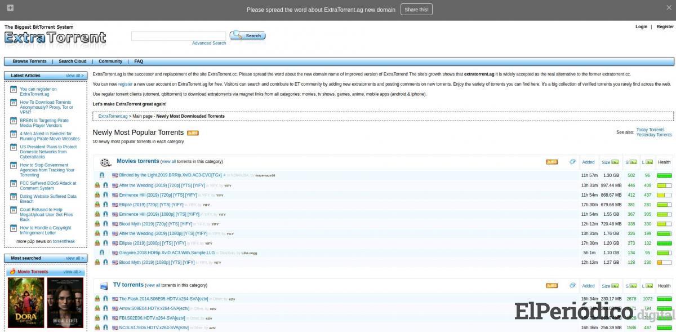Click health bar for Eminence Hill 720p row
Screen dimensions: 676x332
664,195
